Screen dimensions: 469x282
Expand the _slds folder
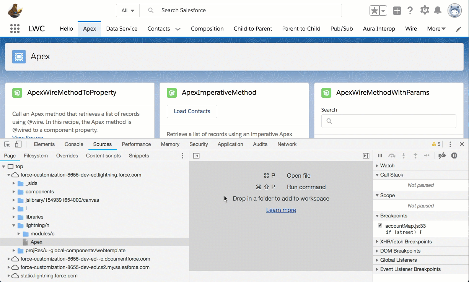click(14, 183)
